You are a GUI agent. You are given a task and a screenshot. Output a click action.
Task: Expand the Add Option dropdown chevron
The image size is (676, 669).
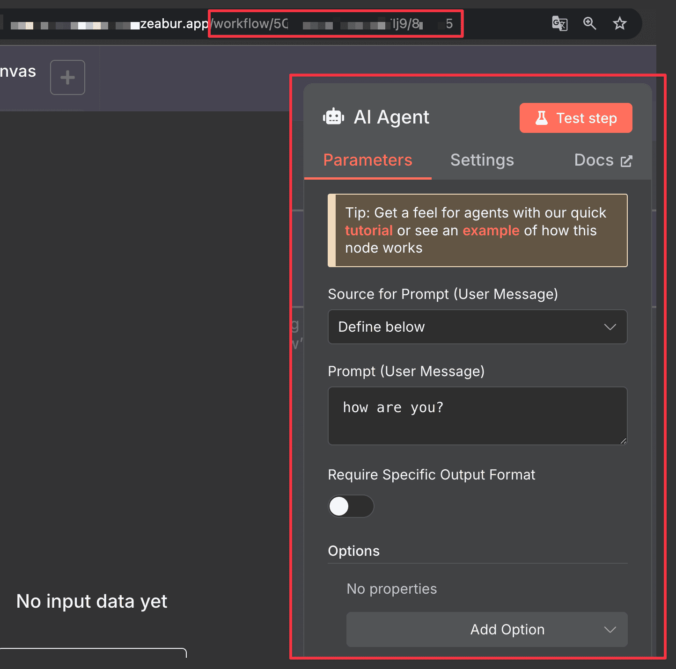click(610, 630)
